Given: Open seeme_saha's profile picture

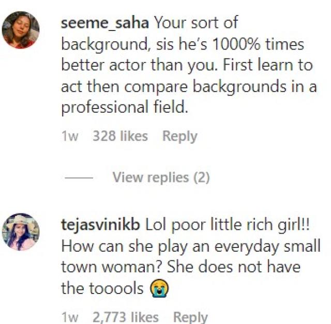Looking at the screenshot, I should 21,30.
